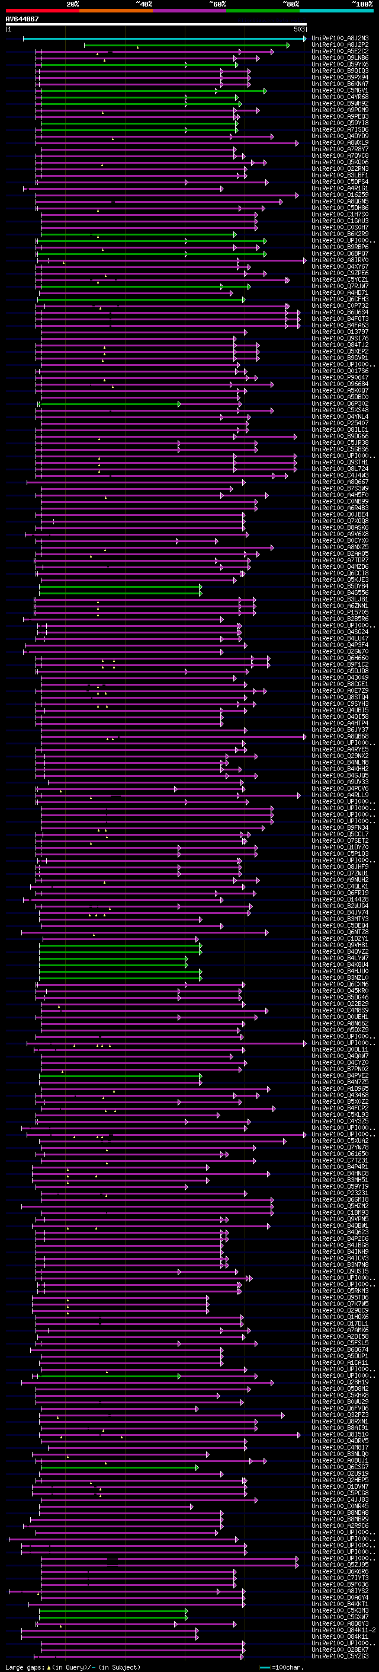Click the UniRef100_P90647 label
The height and width of the screenshot is (1672, 379).
pos(340,378)
